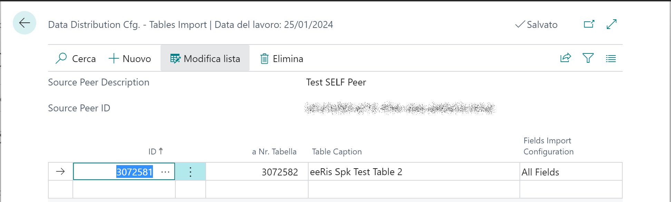
Task: Open row options three vertical dots
Action: pyautogui.click(x=191, y=172)
